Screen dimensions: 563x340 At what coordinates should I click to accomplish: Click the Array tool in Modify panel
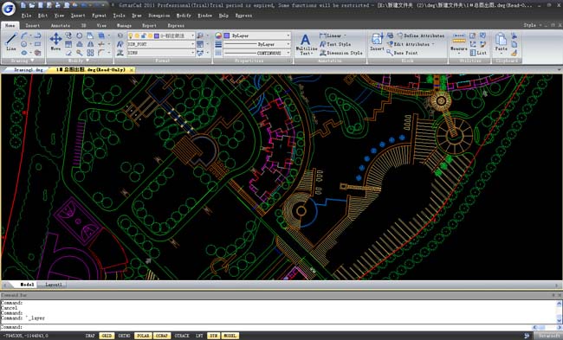(x=90, y=53)
